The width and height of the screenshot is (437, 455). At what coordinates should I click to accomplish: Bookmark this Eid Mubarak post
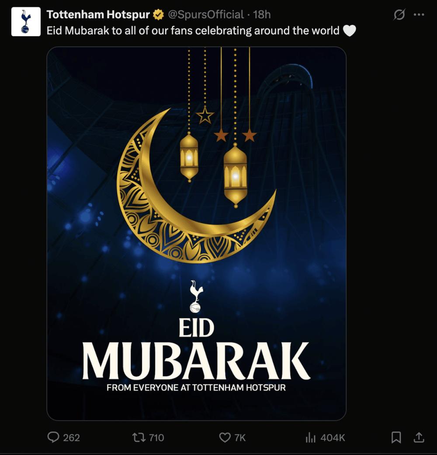396,437
